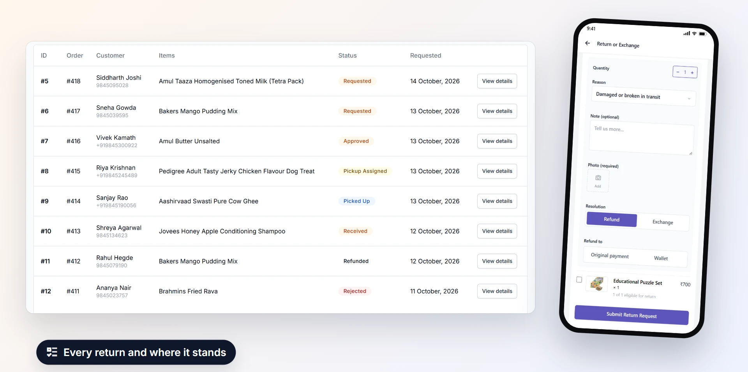Image resolution: width=748 pixels, height=372 pixels.
Task: Open the Reason dropdown showing Damaged or broken
Action: coord(643,96)
